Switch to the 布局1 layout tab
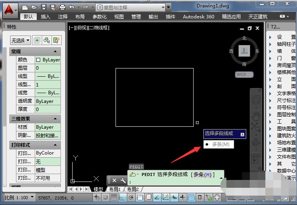 [x=115, y=189]
